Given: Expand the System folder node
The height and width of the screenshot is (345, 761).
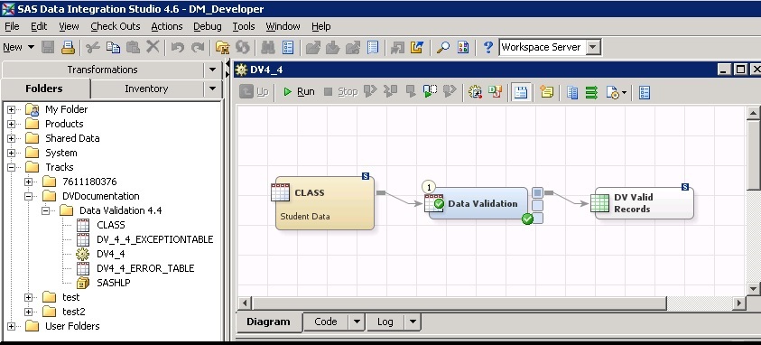Looking at the screenshot, I should [x=11, y=153].
